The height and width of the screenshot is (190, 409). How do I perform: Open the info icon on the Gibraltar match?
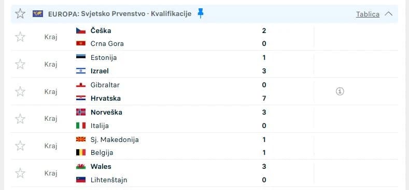click(x=340, y=91)
